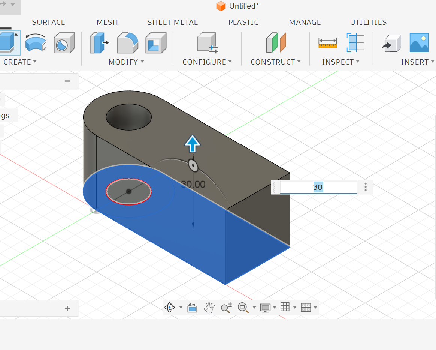Activate the Zoom tool icon
436x350 pixels.
pyautogui.click(x=226, y=308)
